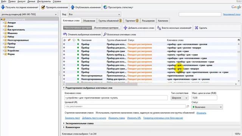Screen dimensions: 242x136
Task: Click the 'Целевой URL' input field
Action: (125, 107)
